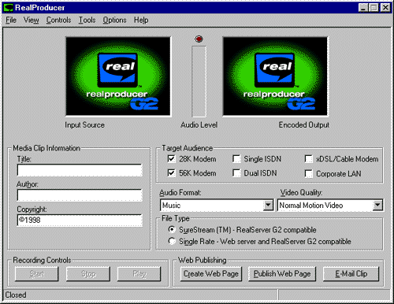Open the Options menu
Viewport: 394px width, 304px height.
pos(114,20)
